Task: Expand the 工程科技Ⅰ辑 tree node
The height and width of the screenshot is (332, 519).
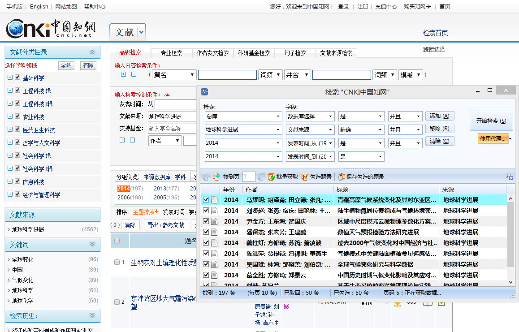Action: click(x=10, y=91)
